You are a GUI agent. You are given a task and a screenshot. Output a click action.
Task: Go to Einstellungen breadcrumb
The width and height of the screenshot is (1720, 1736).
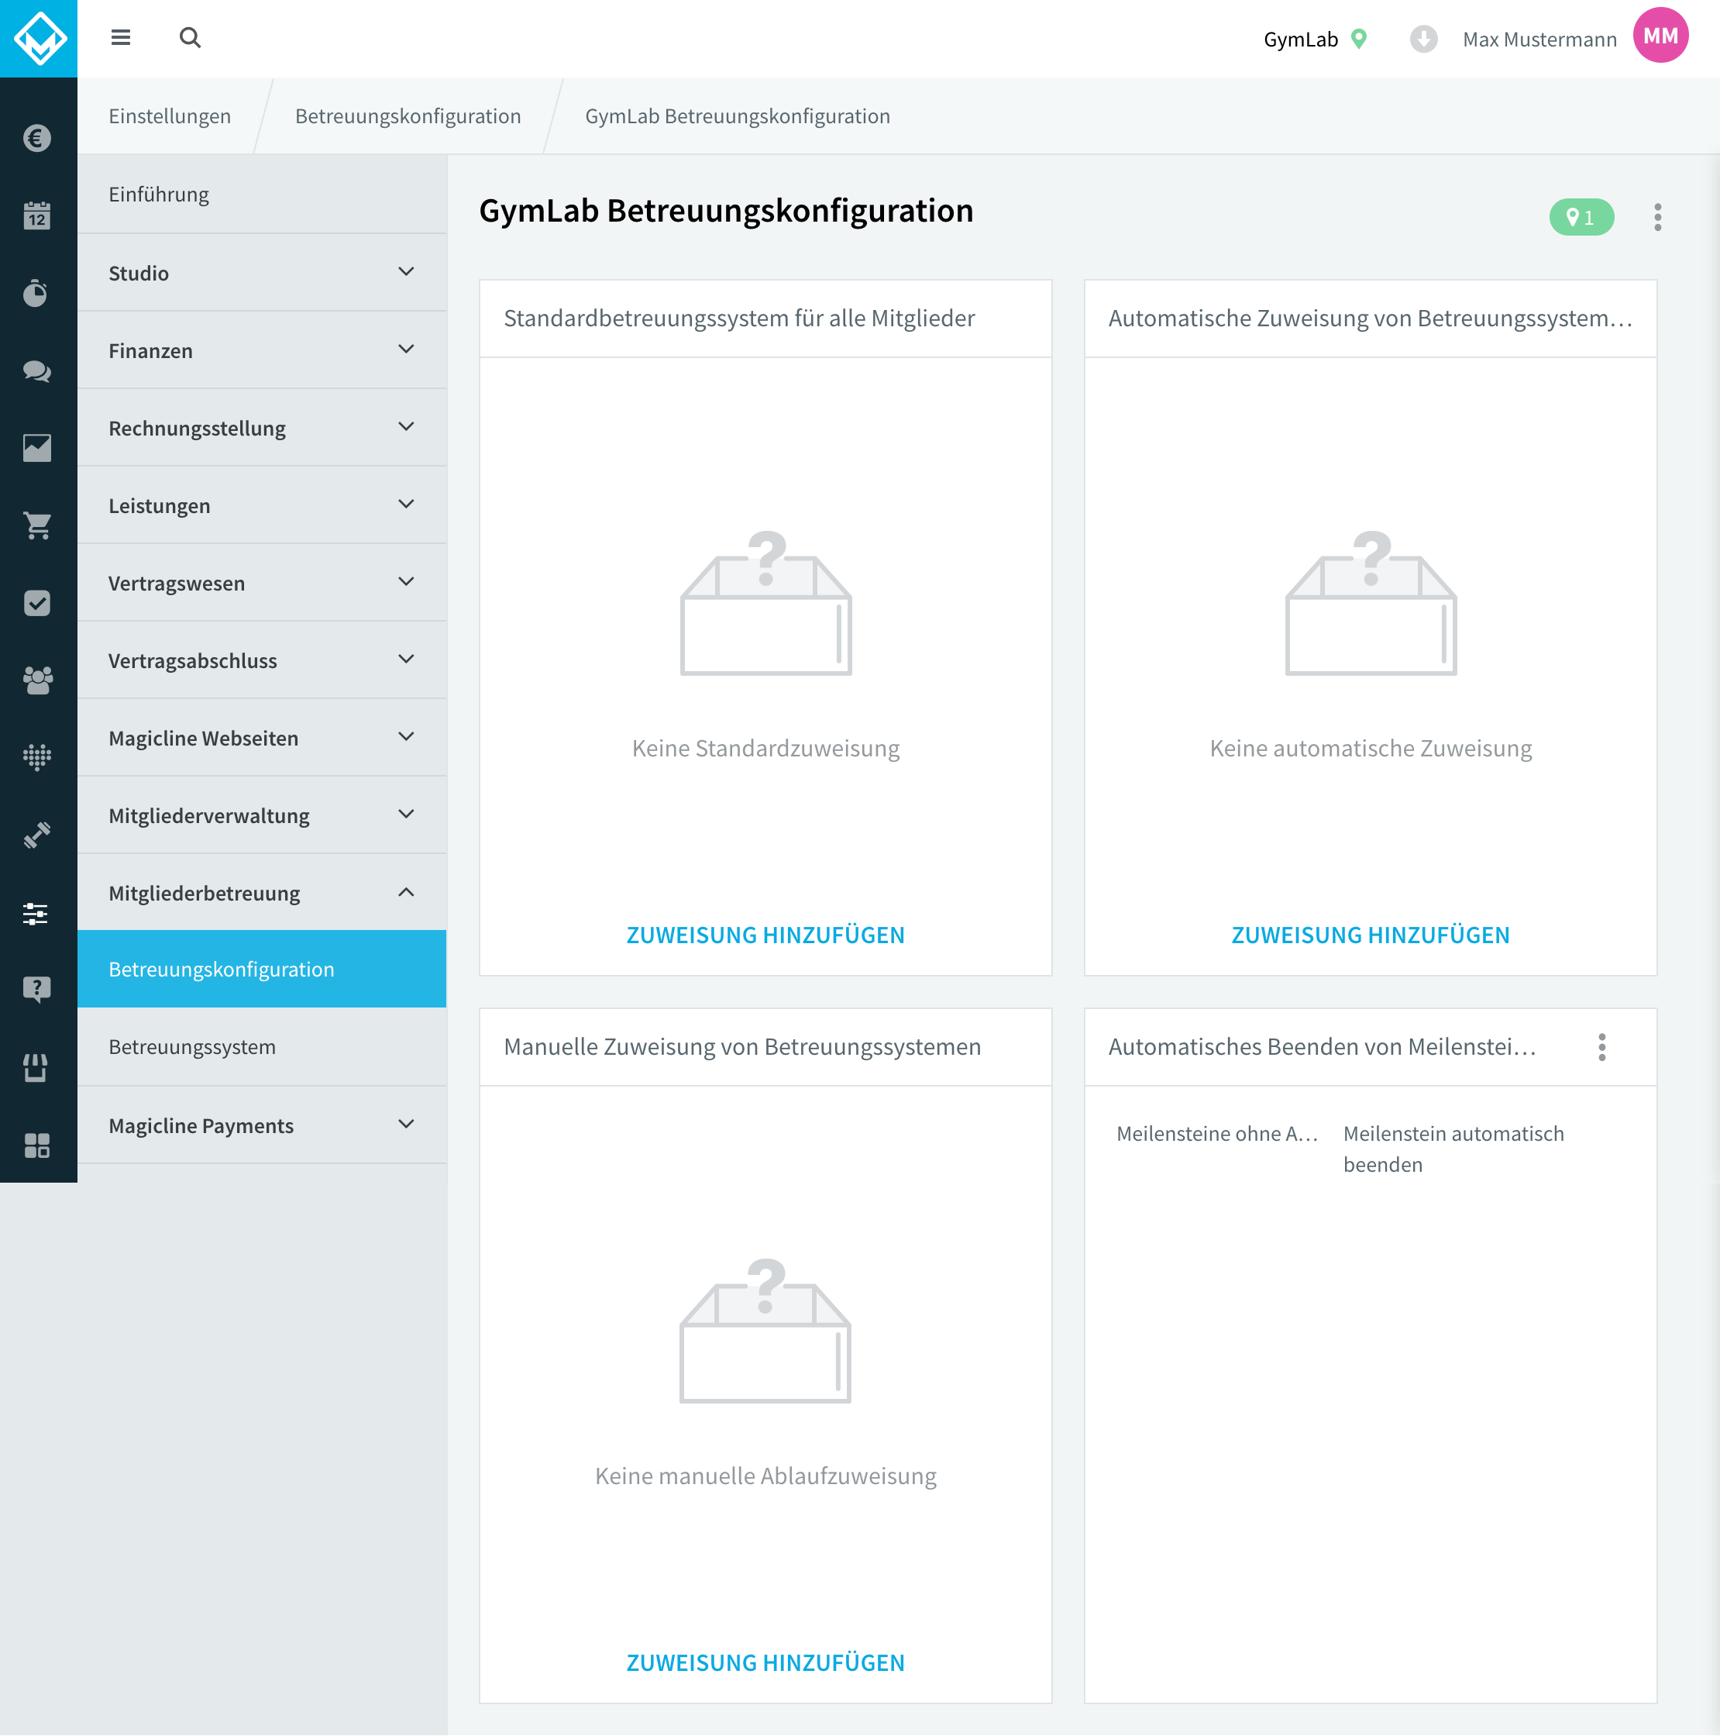(x=170, y=116)
